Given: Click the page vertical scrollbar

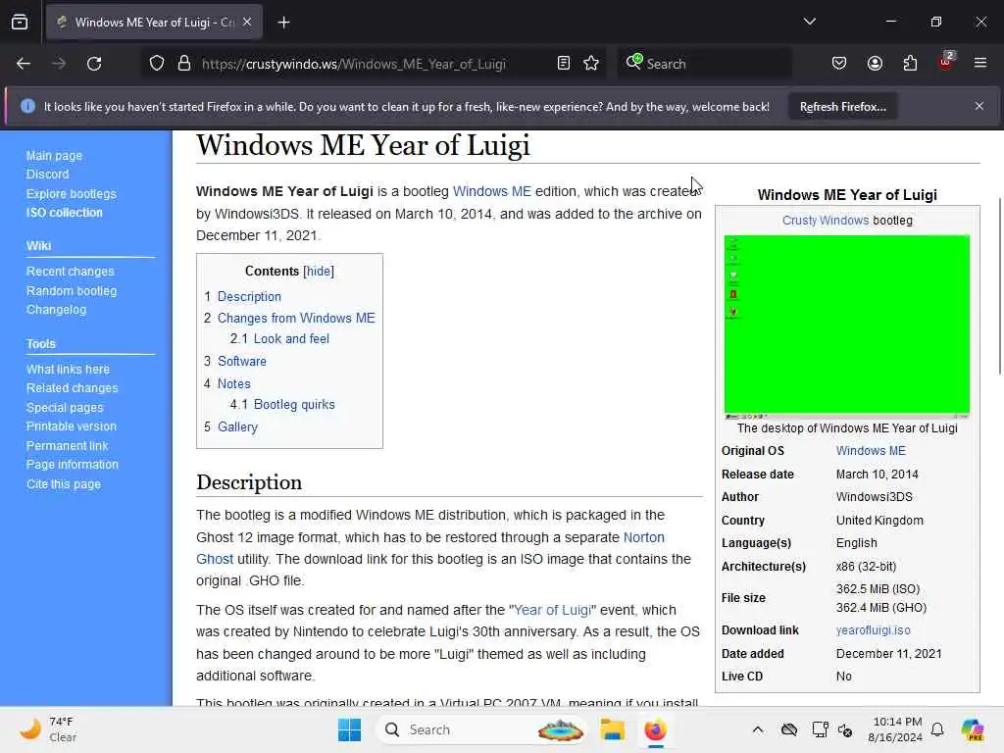Looking at the screenshot, I should tap(999, 286).
